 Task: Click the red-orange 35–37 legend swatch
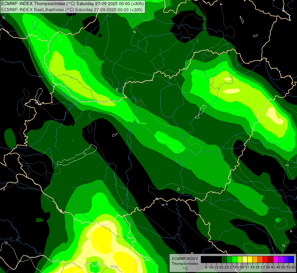pyautogui.click(x=260, y=259)
